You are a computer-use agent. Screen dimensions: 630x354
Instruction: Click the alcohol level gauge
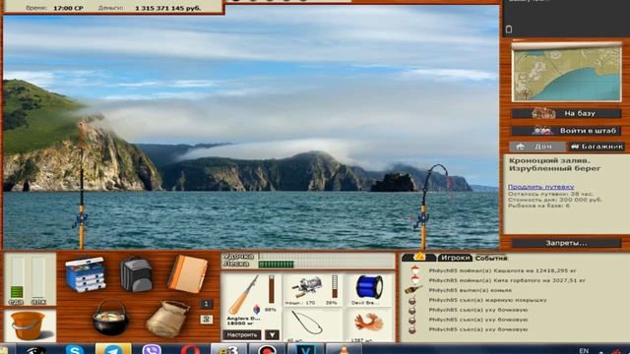click(38, 277)
